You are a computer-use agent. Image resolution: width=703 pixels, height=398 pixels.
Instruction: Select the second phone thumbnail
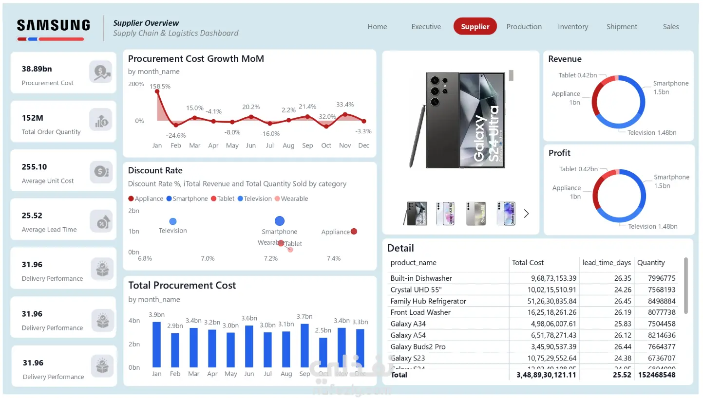click(446, 214)
